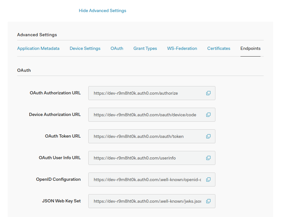
Task: Switch to the Certificates tab
Action: click(219, 48)
